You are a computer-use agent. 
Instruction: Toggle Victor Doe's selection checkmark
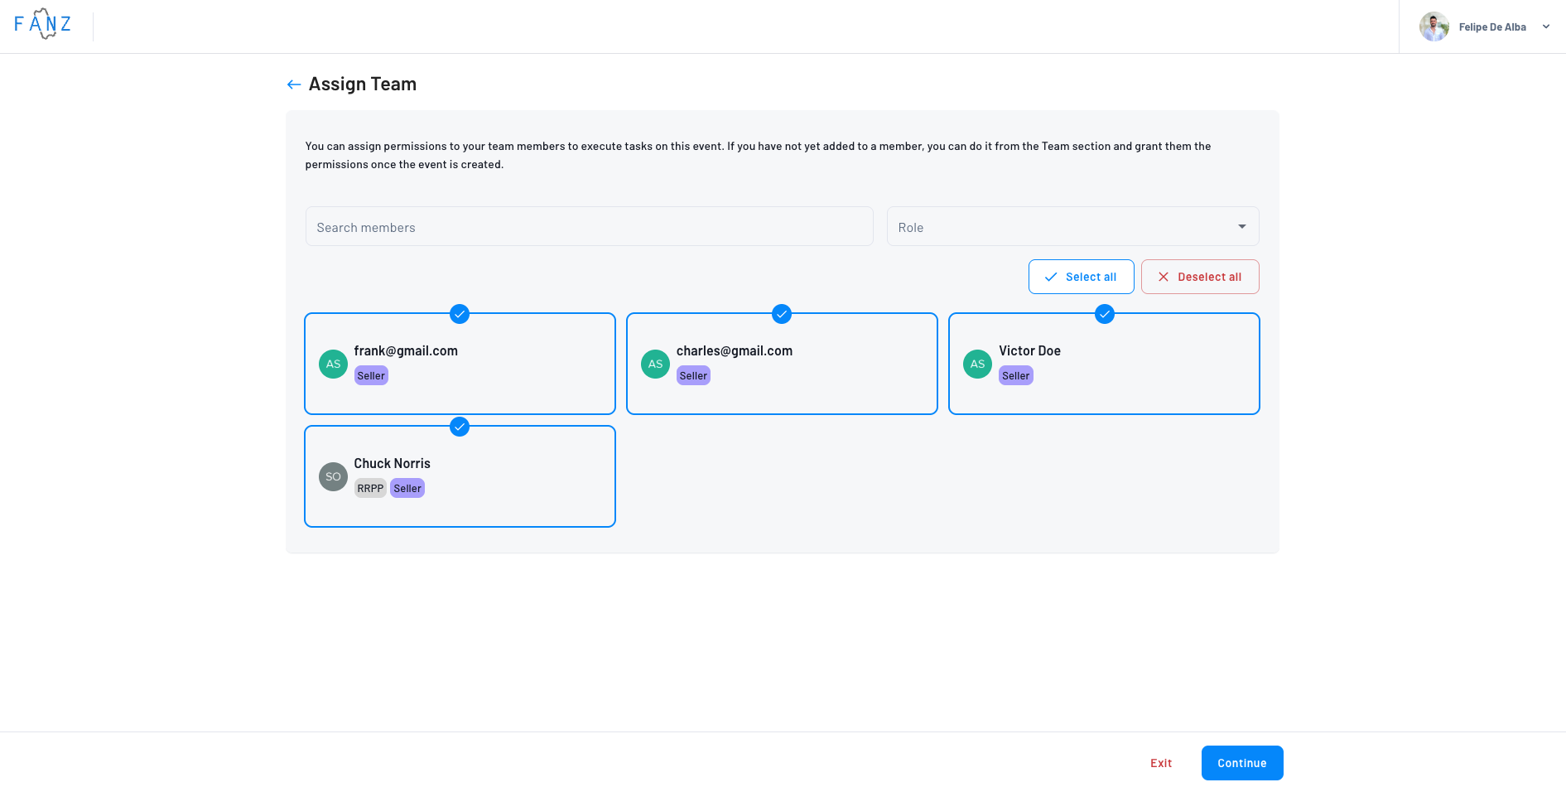pos(1104,314)
